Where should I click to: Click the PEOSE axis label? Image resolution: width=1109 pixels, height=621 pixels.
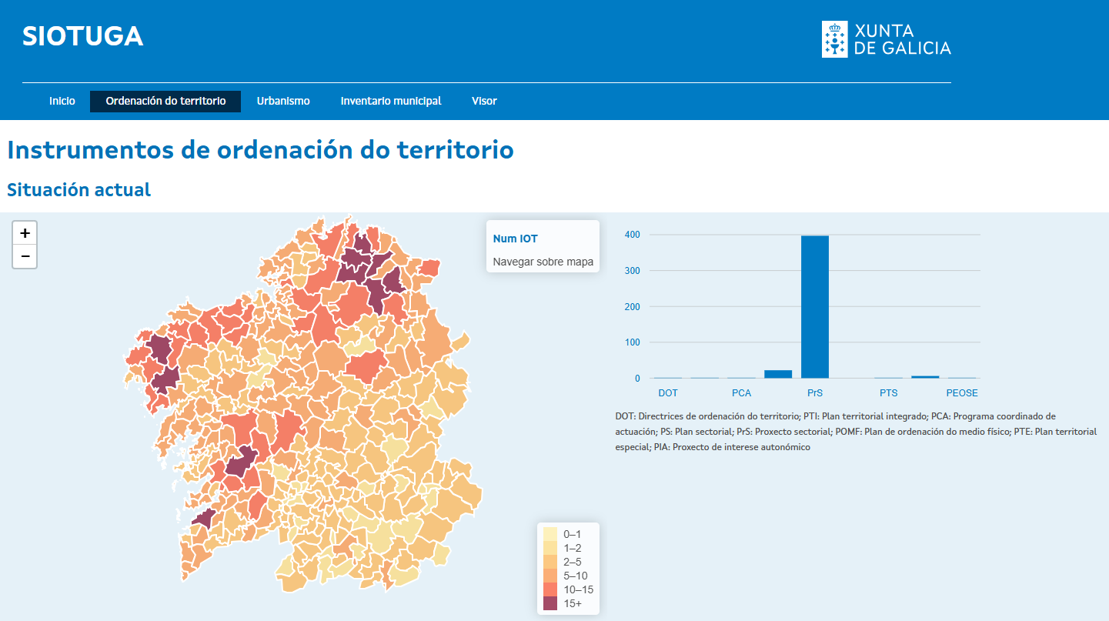pyautogui.click(x=962, y=393)
